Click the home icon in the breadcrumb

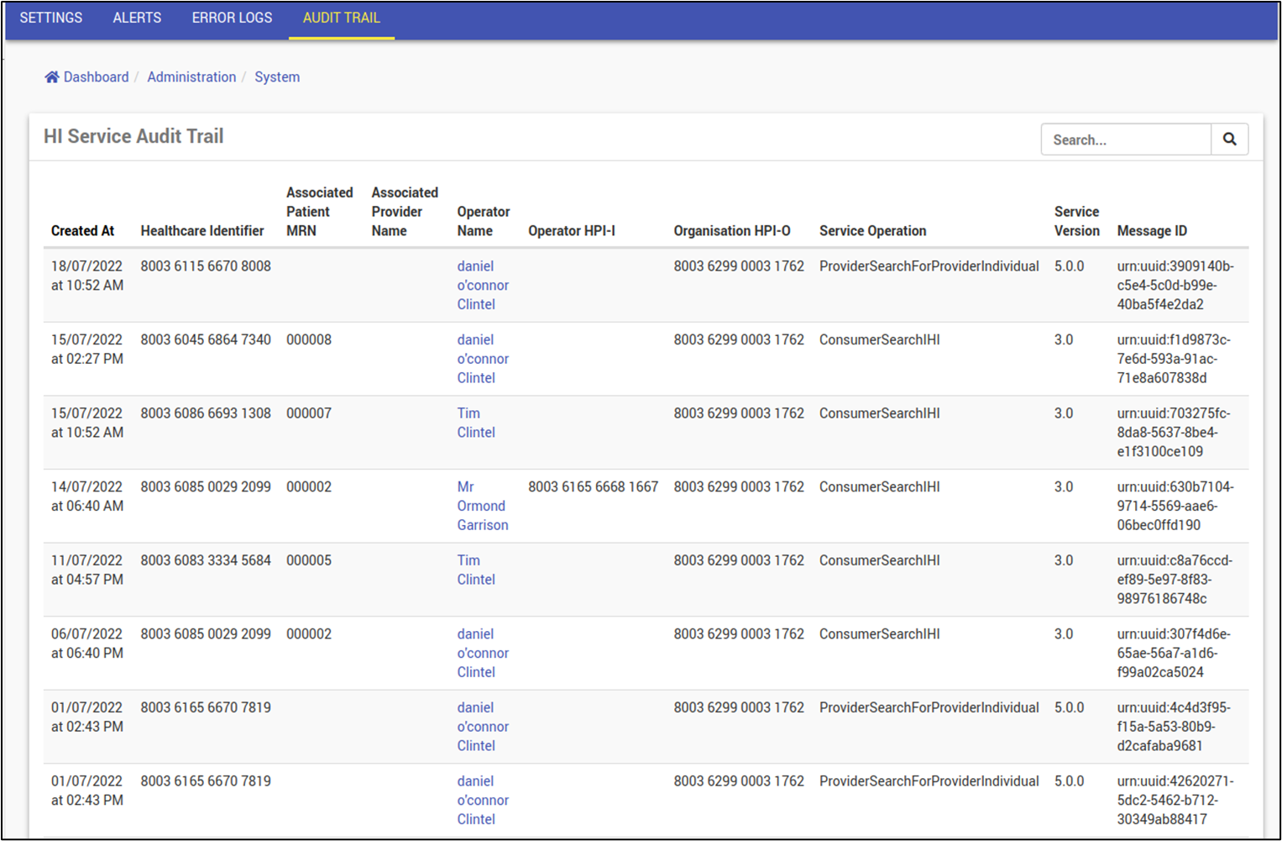(x=52, y=77)
